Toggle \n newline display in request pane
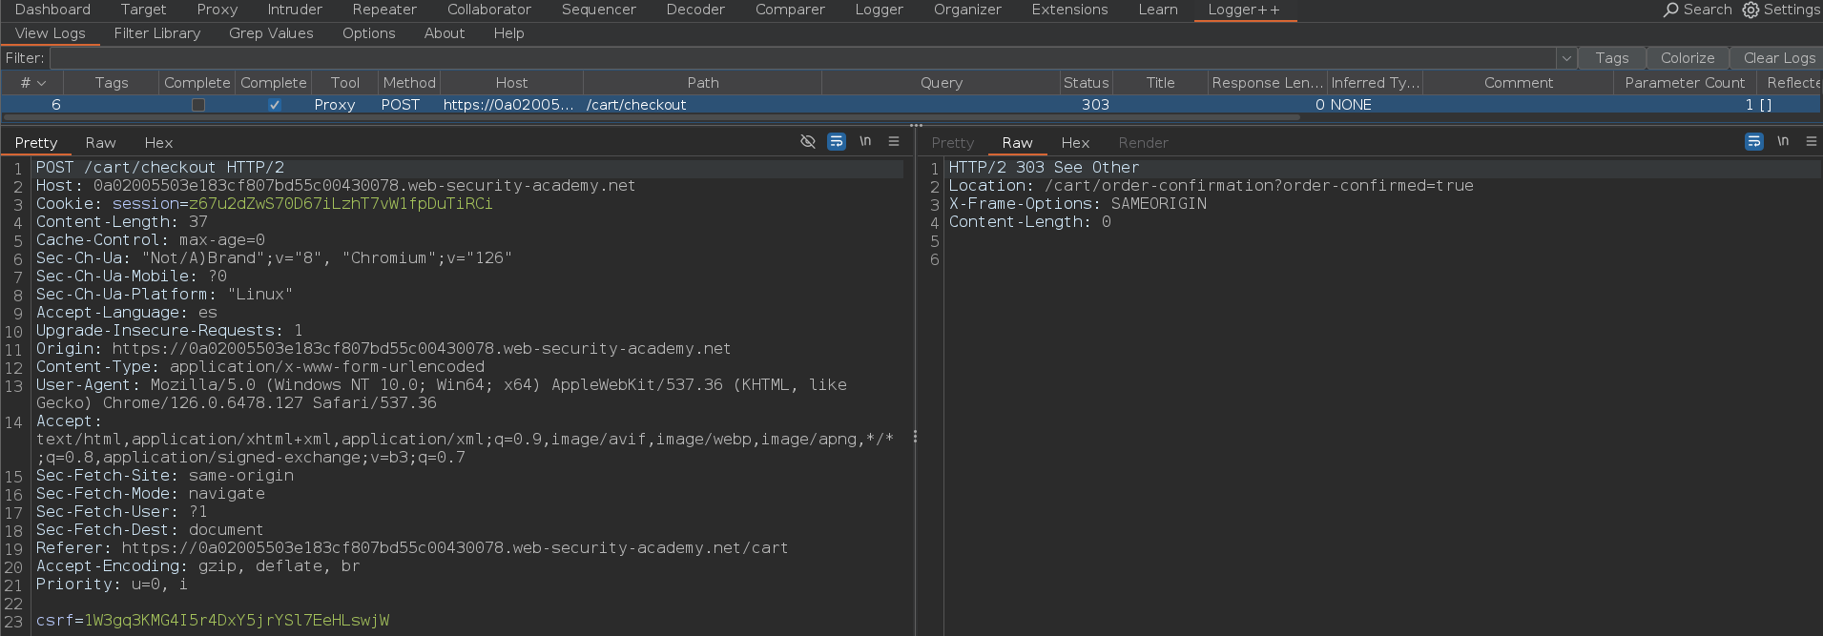1823x636 pixels. click(865, 141)
